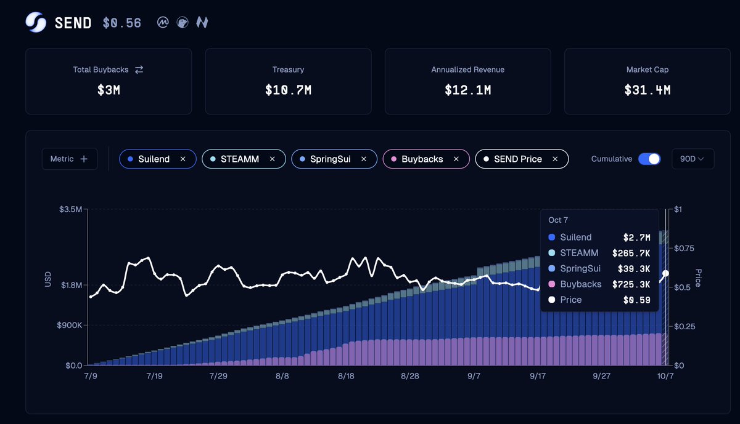Screen dimensions: 740x424
Task: Remove the STEAMM metric with its X
Action: pos(272,159)
